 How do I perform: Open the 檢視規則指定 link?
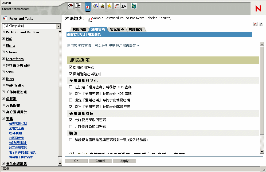coord(18,143)
